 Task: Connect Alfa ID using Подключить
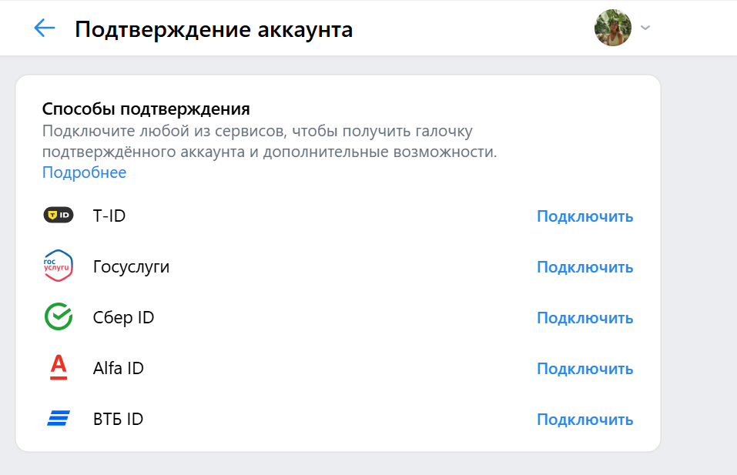pyautogui.click(x=585, y=369)
